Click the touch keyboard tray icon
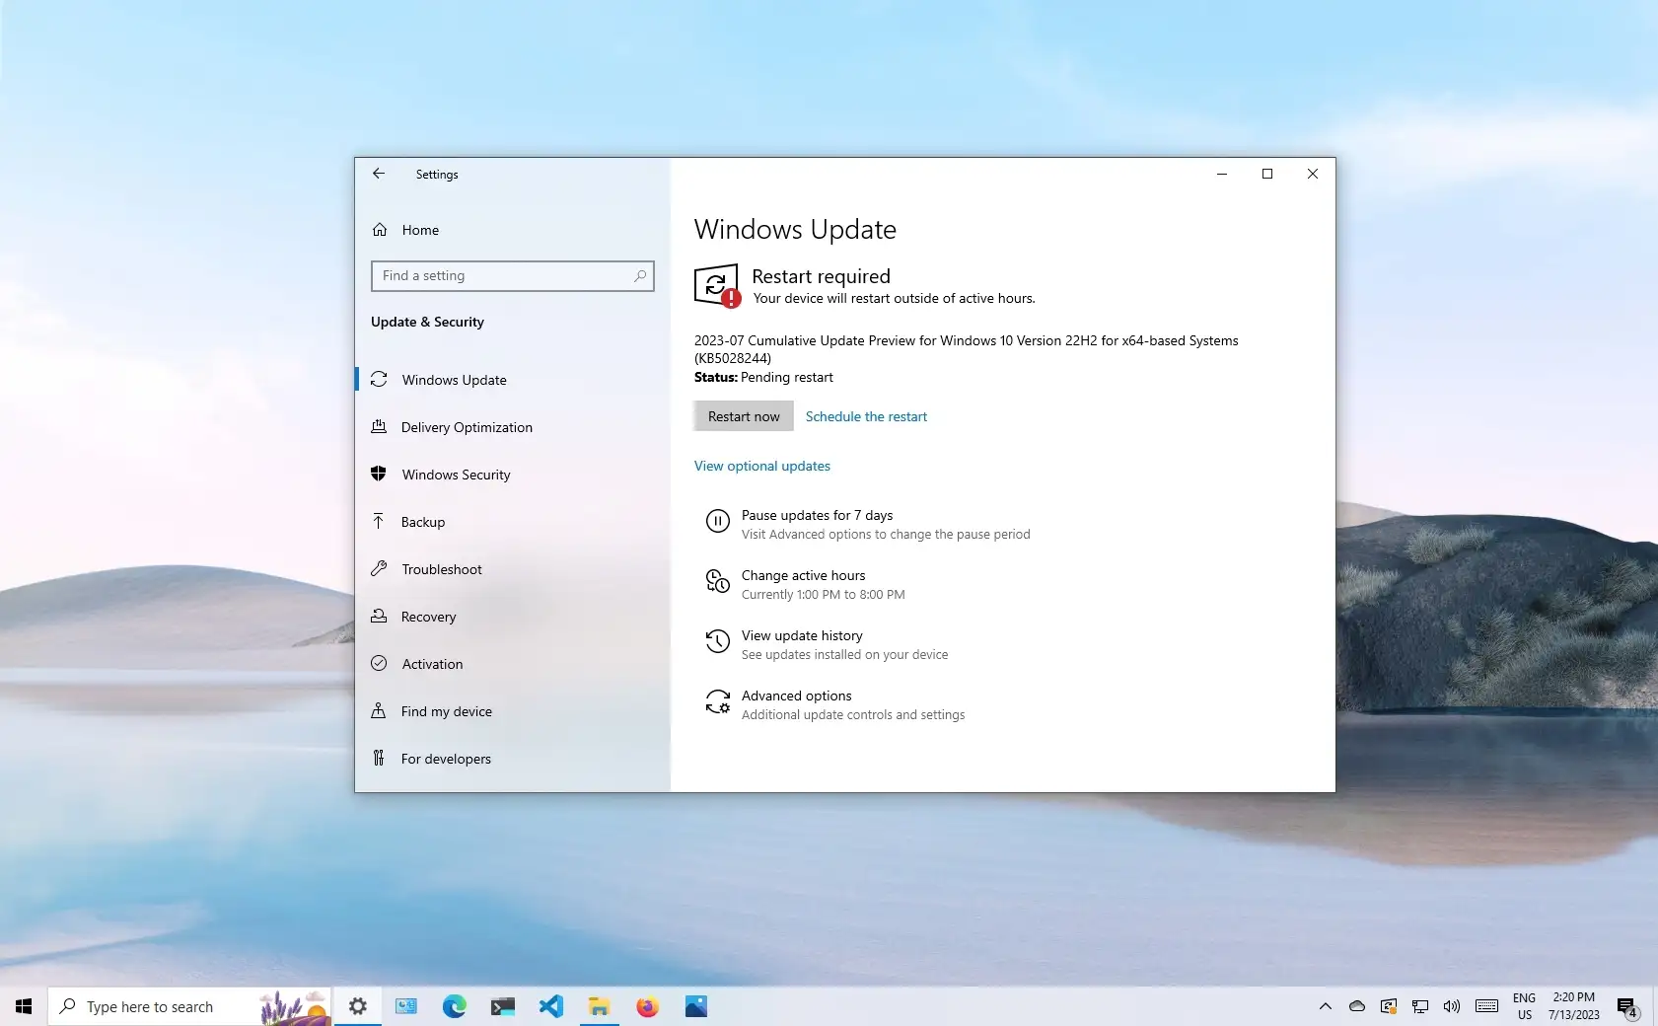This screenshot has height=1026, width=1658. pyautogui.click(x=1487, y=1006)
